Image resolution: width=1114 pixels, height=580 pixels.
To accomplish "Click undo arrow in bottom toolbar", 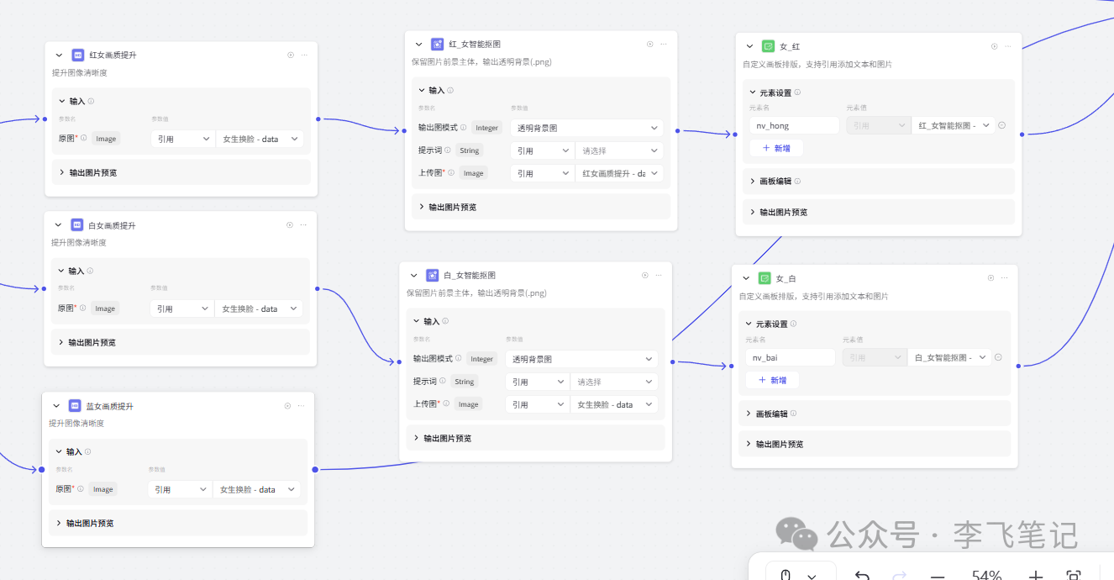I will point(861,576).
